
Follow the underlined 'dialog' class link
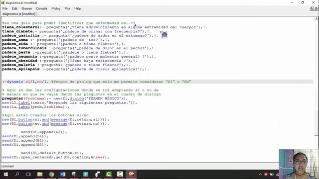click(x=77, y=98)
